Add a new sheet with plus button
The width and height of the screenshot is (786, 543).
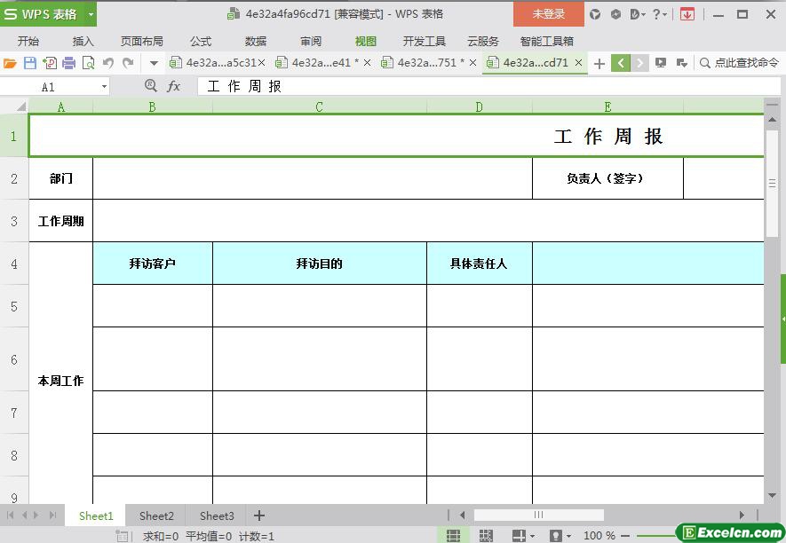(x=259, y=515)
